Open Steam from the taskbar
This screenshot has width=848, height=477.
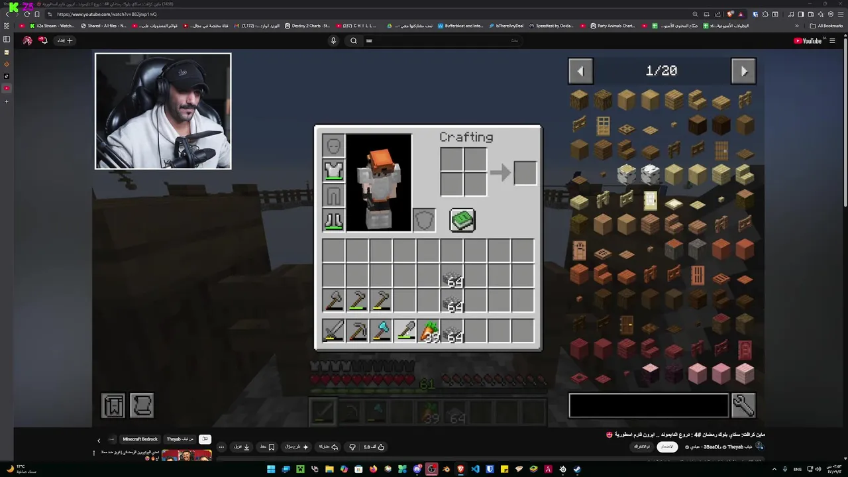tap(577, 469)
